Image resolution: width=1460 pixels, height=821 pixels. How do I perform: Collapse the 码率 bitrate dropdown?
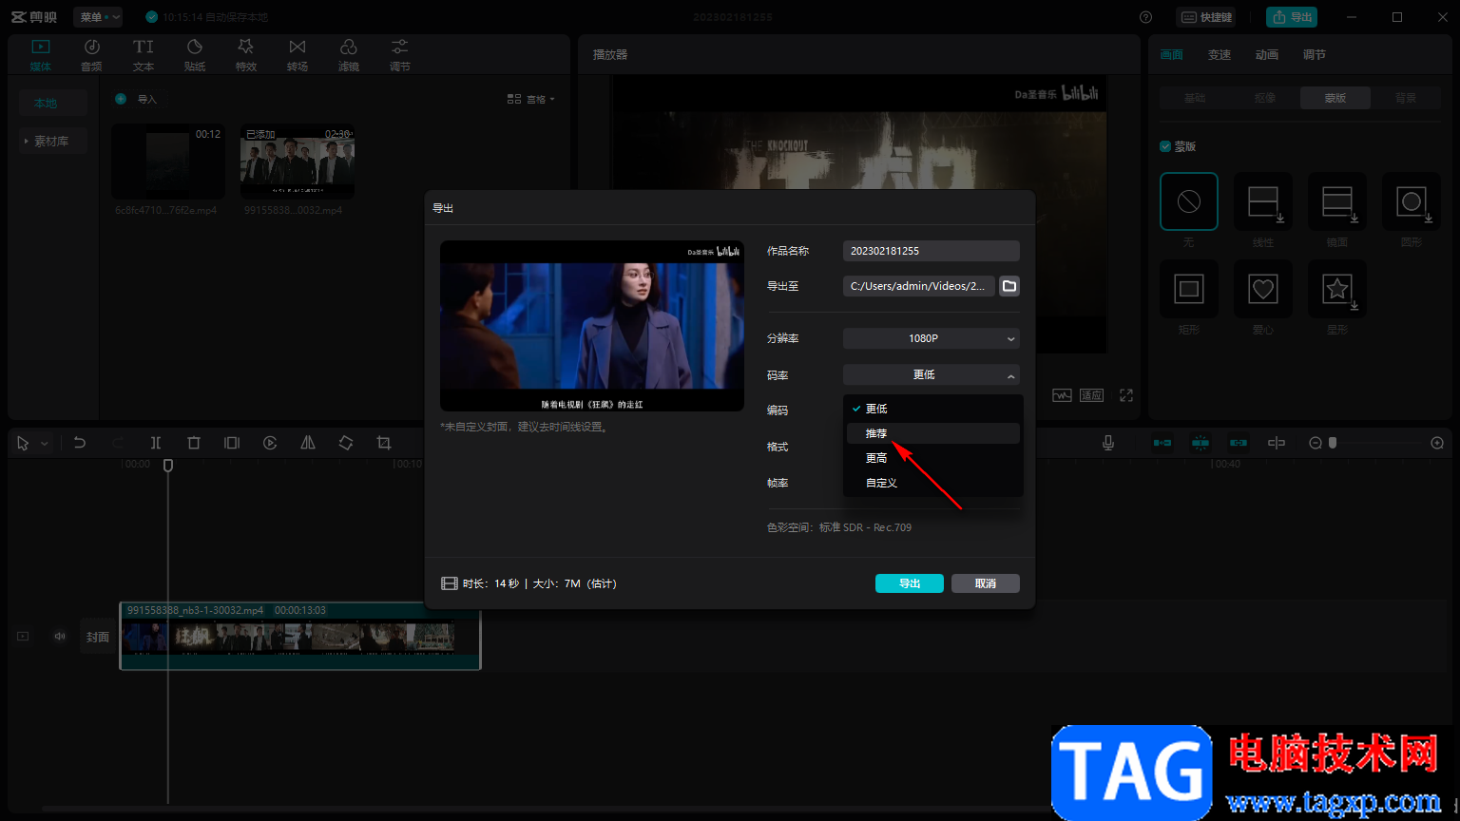(932, 374)
